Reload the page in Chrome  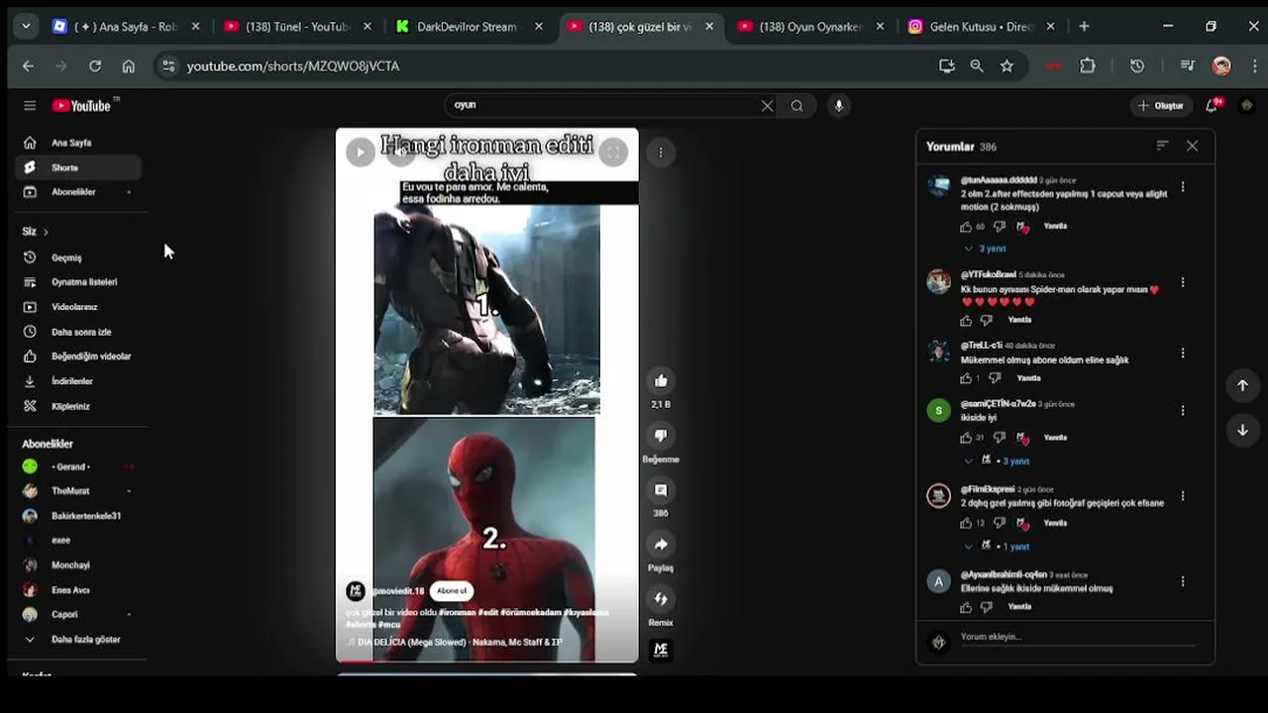95,66
